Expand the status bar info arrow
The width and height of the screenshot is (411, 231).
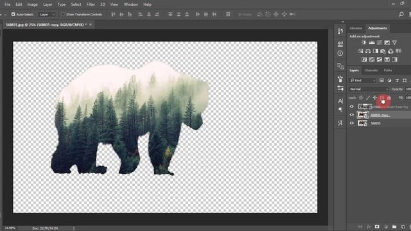point(74,228)
